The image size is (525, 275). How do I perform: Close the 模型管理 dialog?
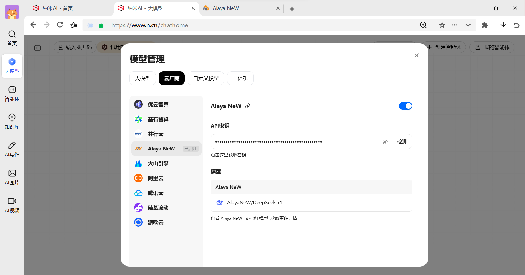tap(416, 55)
